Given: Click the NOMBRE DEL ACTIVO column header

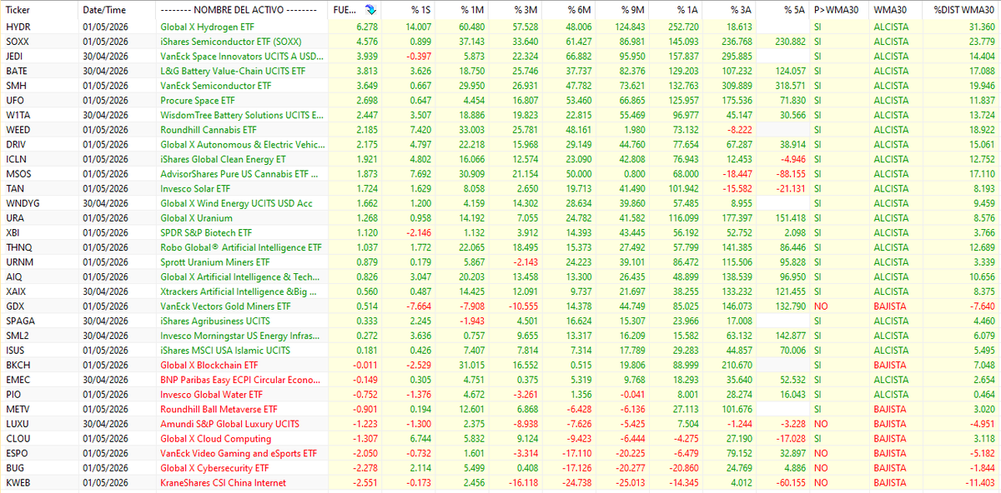Looking at the screenshot, I should coord(239,11).
